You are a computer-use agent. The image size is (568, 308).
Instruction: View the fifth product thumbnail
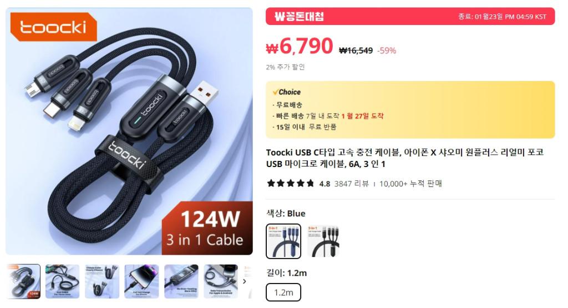[181, 281]
